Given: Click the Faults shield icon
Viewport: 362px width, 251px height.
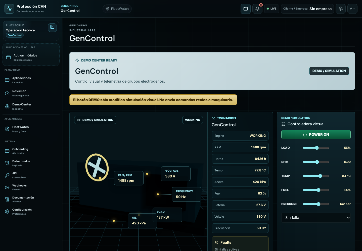Looking at the screenshot, I should click(x=217, y=242).
